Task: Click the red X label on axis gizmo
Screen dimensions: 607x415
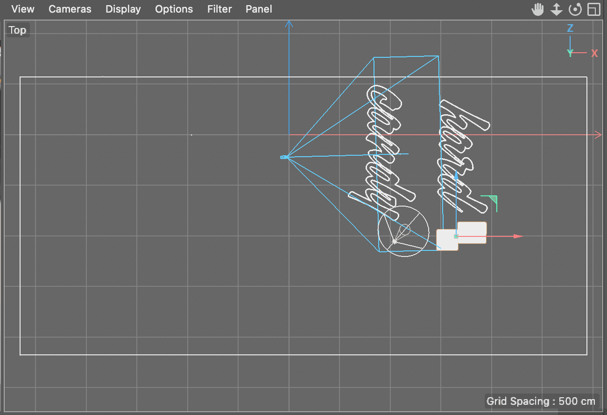Action: (x=595, y=53)
